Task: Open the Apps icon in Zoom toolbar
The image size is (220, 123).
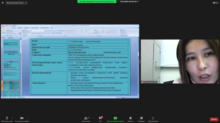Action: pos(153,118)
